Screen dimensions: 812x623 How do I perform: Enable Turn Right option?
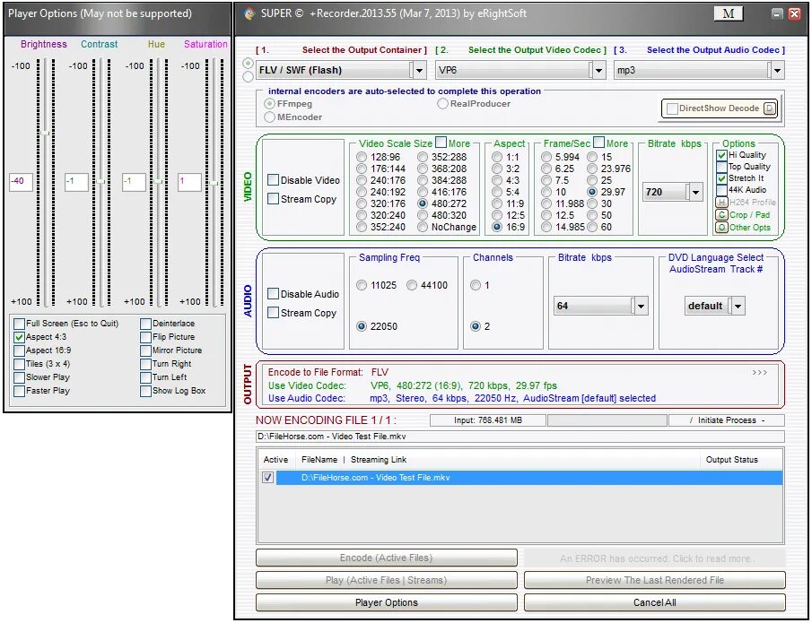click(x=145, y=364)
